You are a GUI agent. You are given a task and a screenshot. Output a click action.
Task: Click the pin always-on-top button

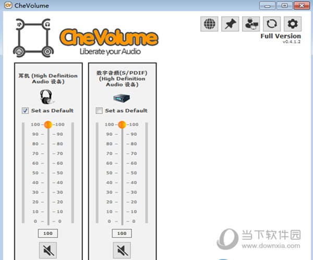230,24
